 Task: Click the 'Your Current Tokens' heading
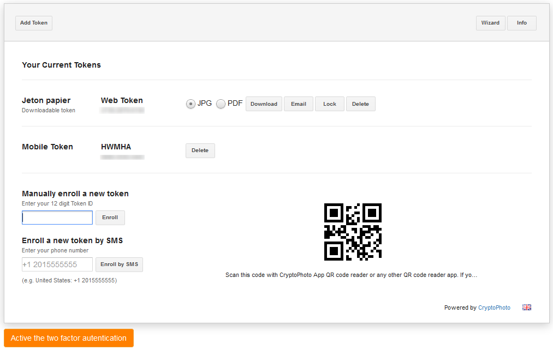pyautogui.click(x=61, y=65)
